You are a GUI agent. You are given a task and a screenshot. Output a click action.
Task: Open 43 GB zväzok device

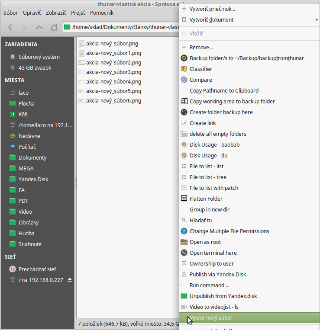coord(38,68)
